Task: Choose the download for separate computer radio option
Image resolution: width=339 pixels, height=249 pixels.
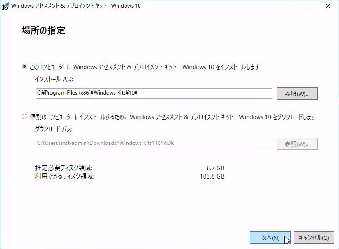Action: point(25,117)
